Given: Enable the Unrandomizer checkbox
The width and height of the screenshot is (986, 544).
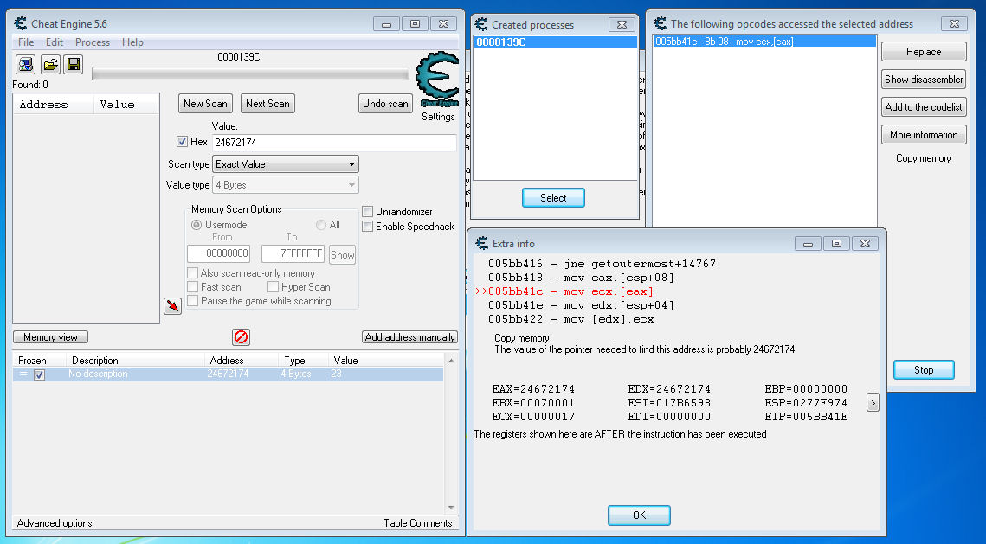Looking at the screenshot, I should tap(368, 212).
